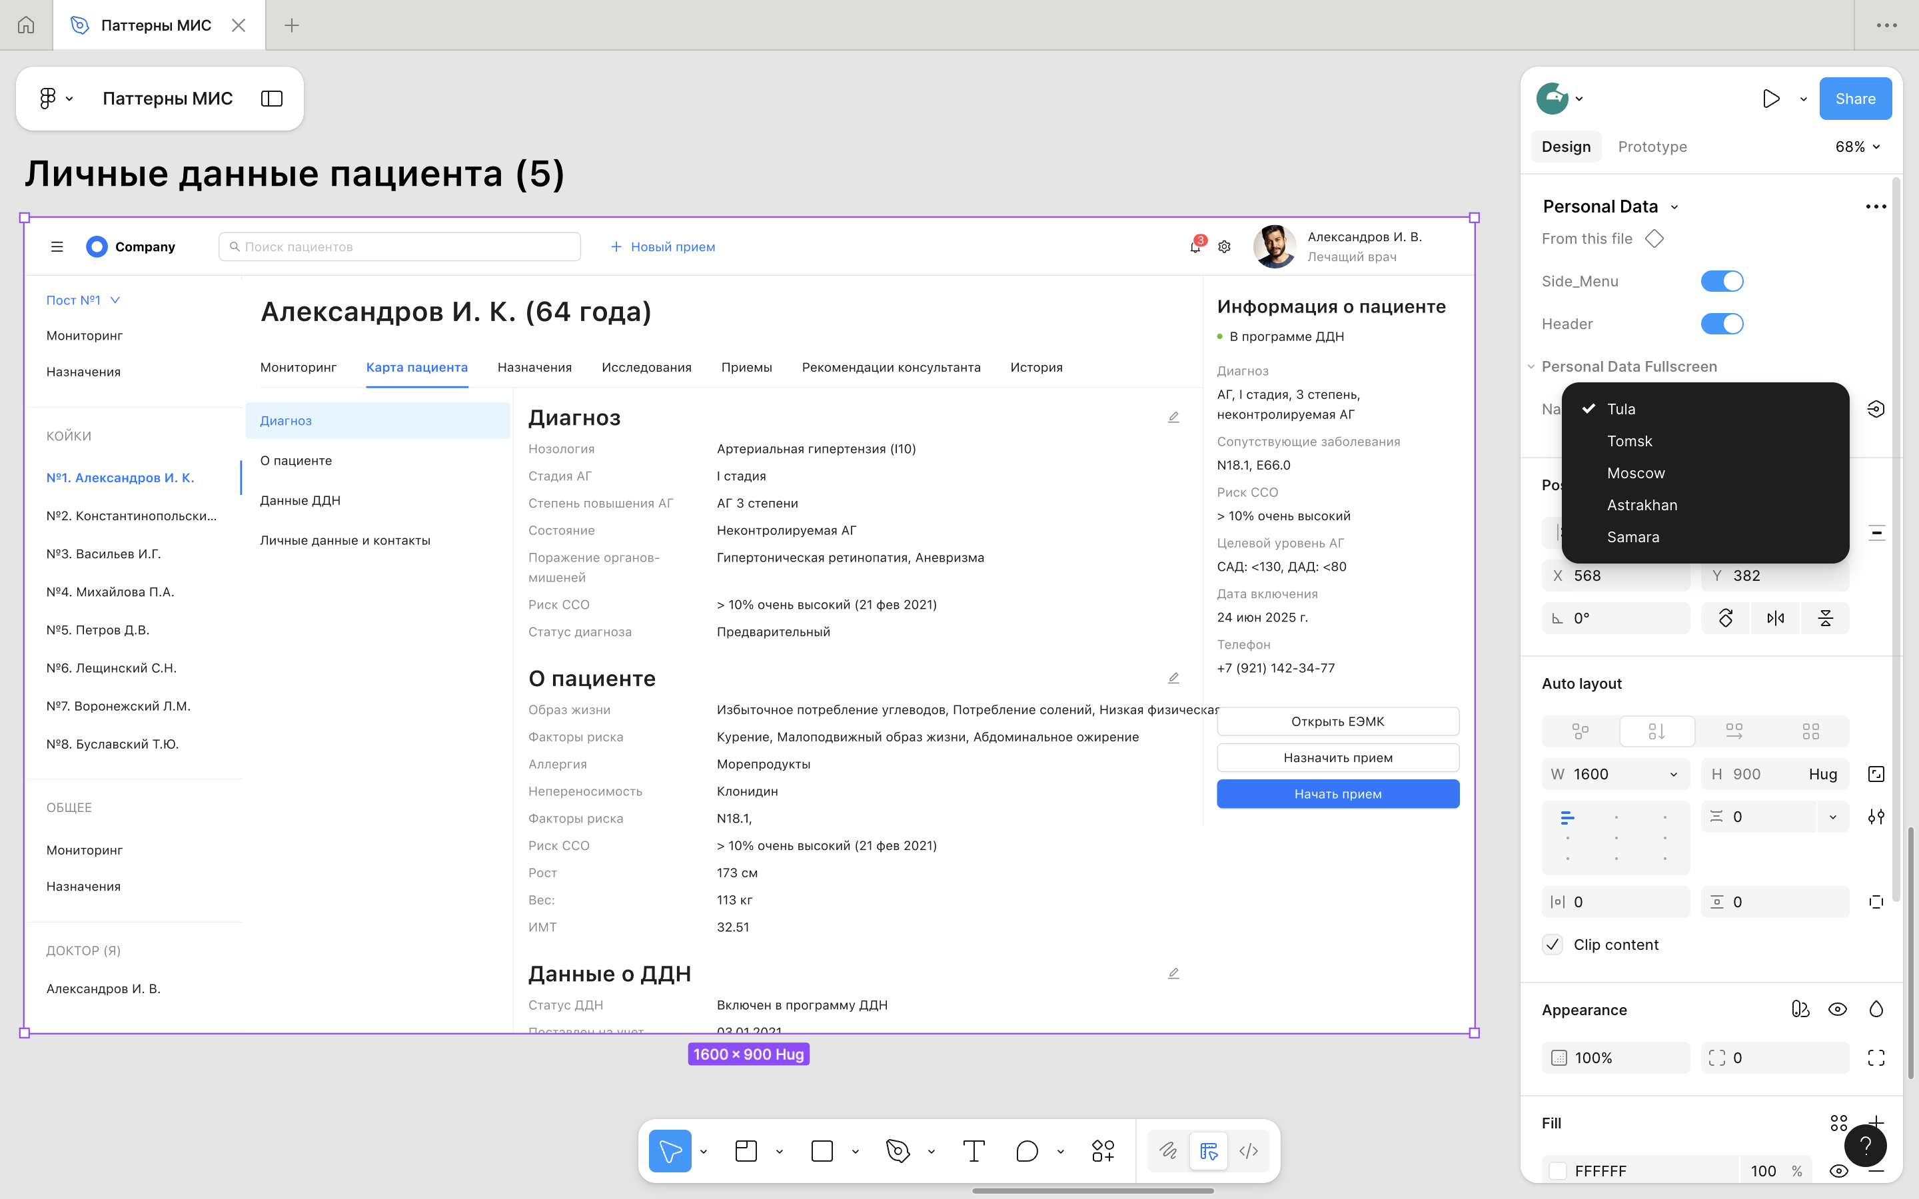Toggle the sidebar panel layout icon
Viewport: 1919px width, 1199px height.
pos(272,99)
